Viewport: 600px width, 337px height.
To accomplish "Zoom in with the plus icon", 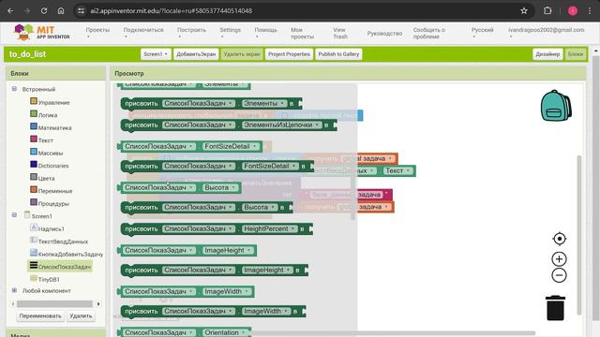I will (x=559, y=259).
